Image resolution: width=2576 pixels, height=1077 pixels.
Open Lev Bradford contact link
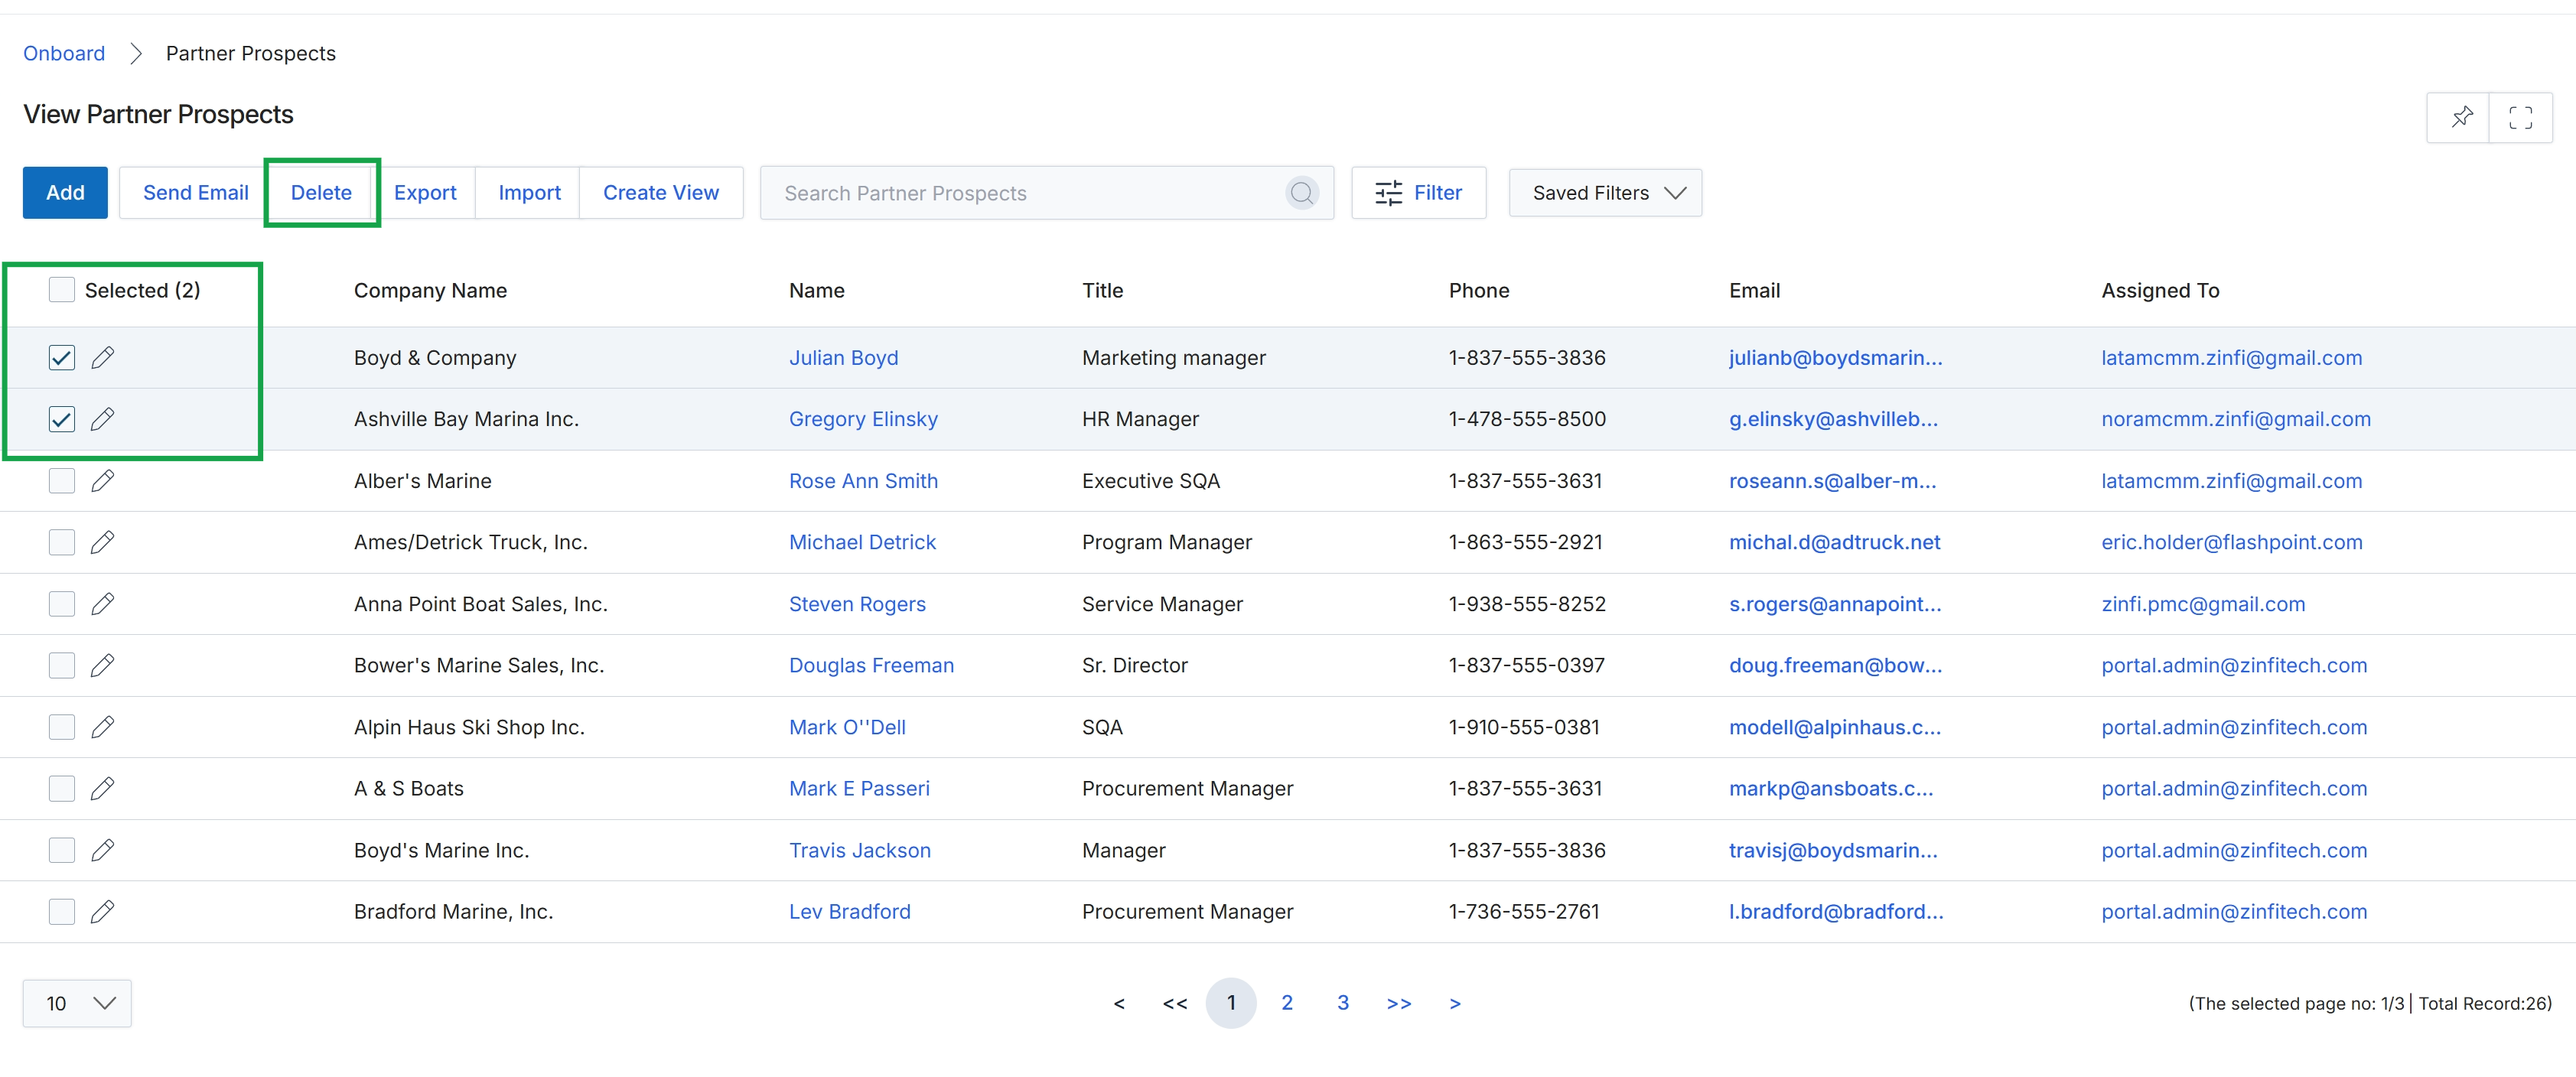tap(849, 912)
